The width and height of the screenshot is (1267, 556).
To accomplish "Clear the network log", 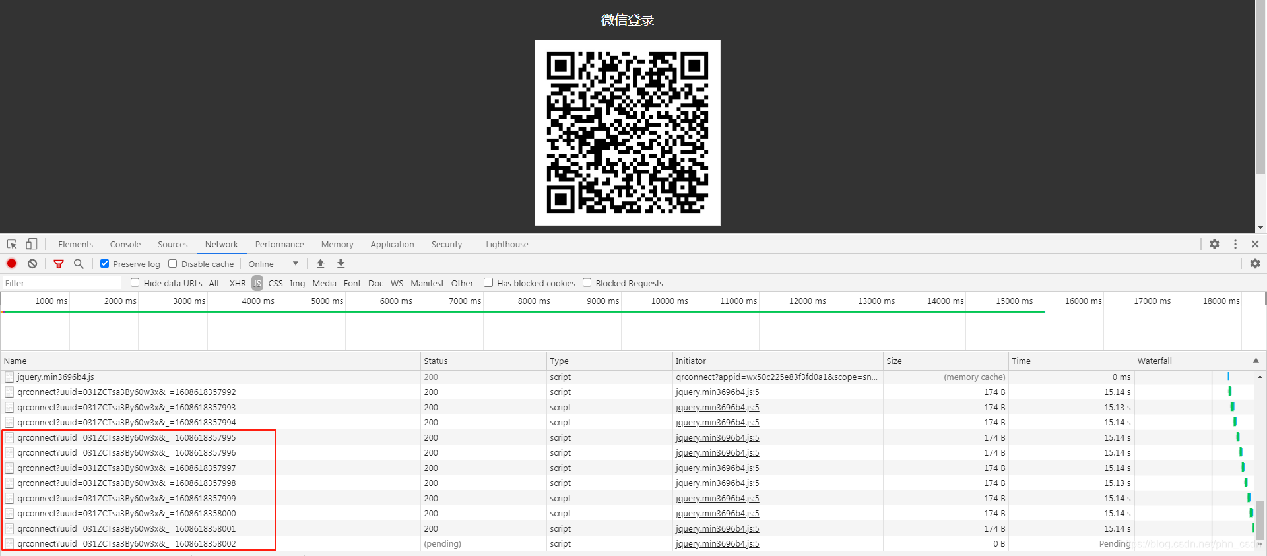I will tap(32, 264).
